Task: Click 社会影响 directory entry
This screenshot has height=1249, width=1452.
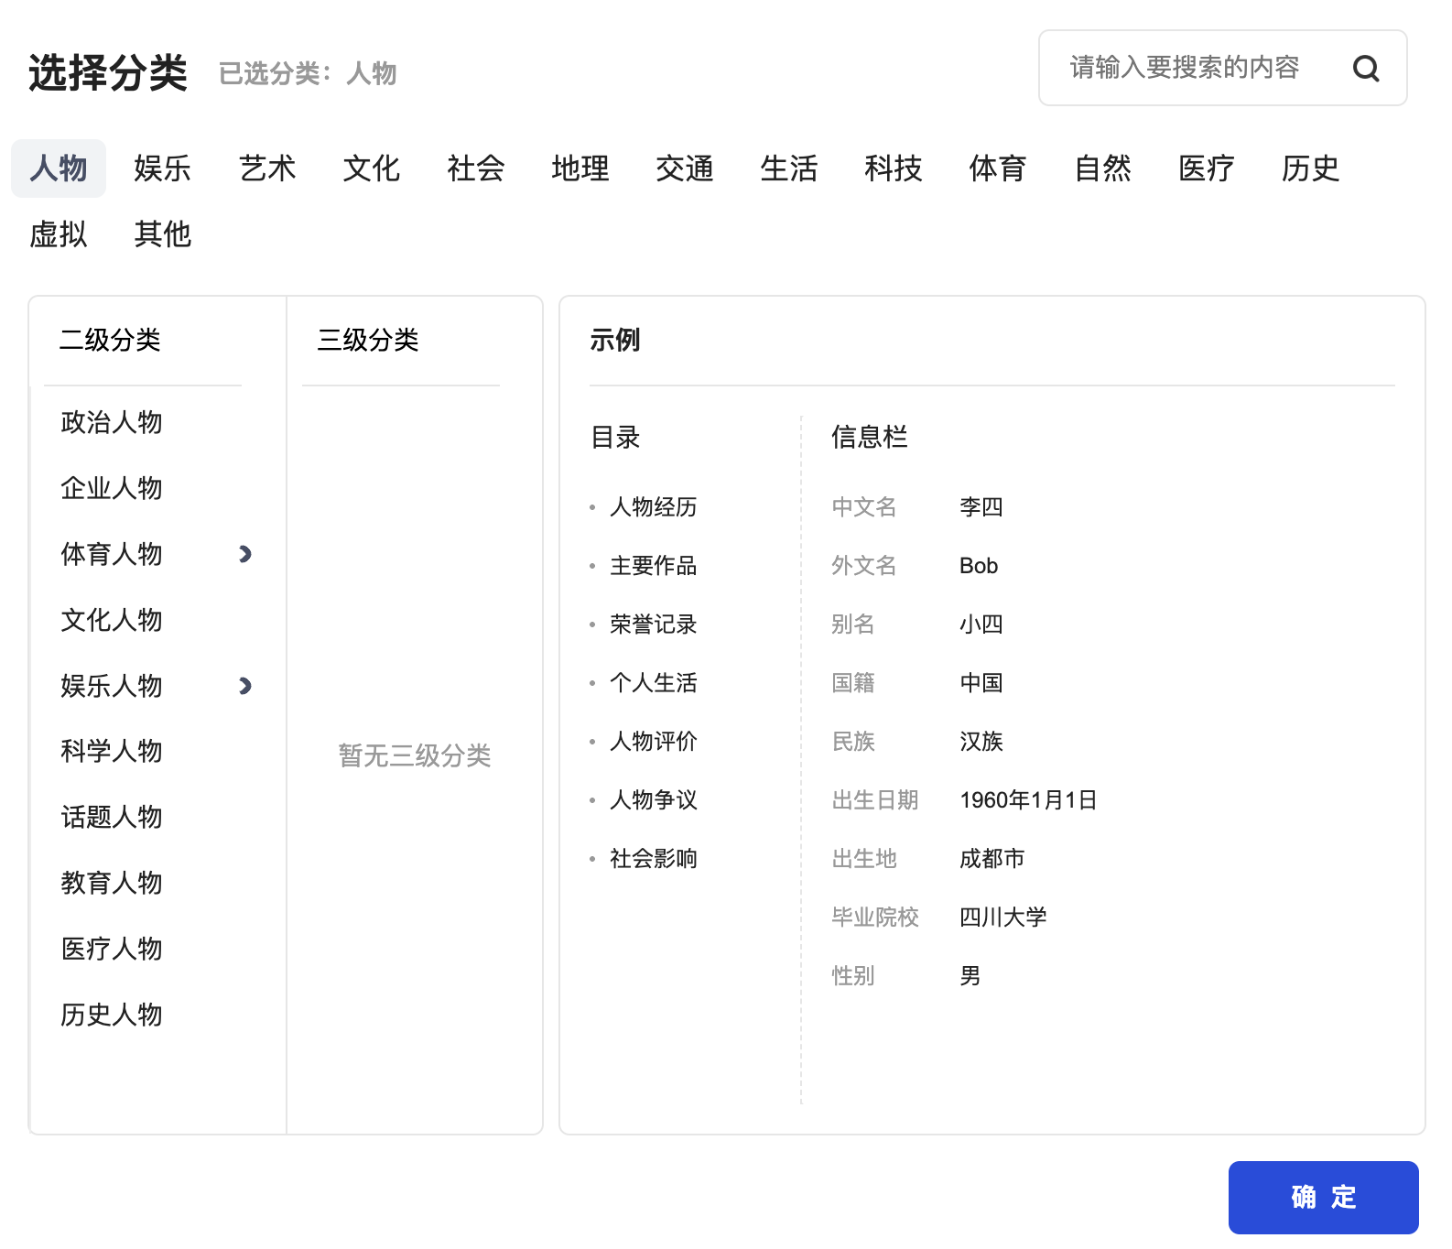Action: coord(653,859)
